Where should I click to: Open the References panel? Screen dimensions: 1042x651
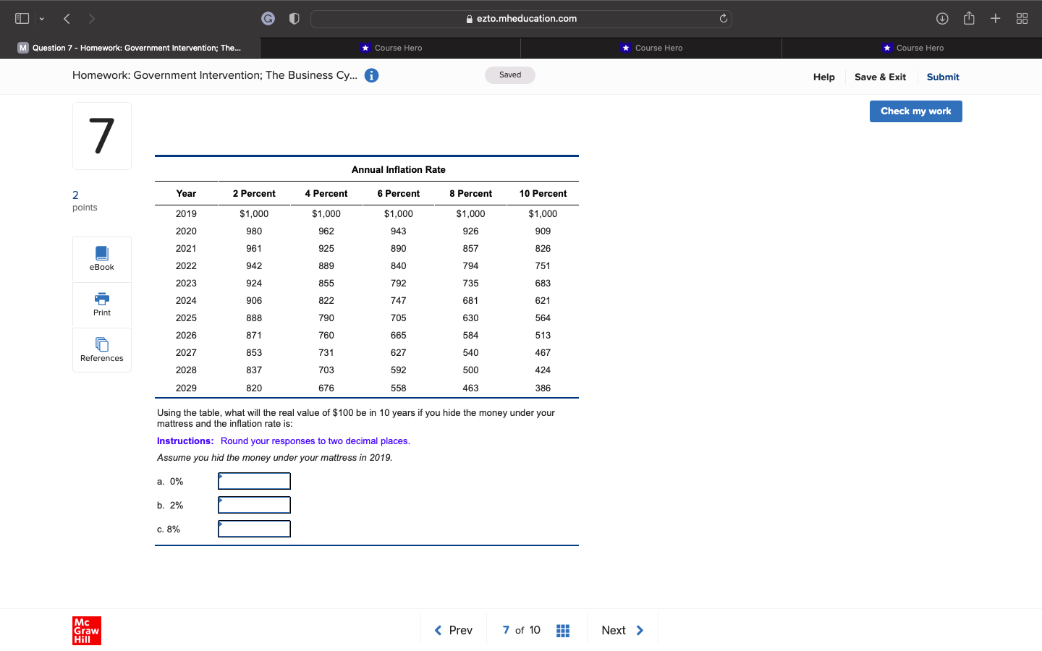tap(101, 349)
